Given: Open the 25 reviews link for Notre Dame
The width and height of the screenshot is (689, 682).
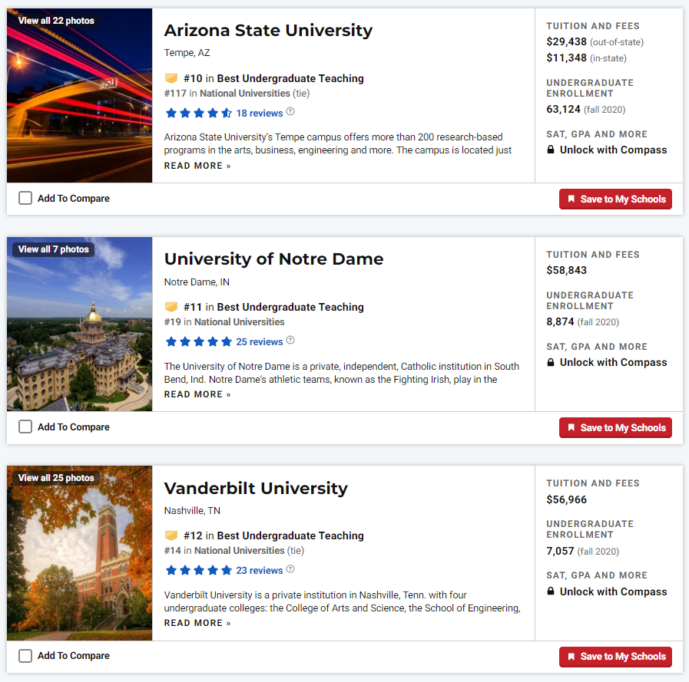Looking at the screenshot, I should pyautogui.click(x=260, y=342).
